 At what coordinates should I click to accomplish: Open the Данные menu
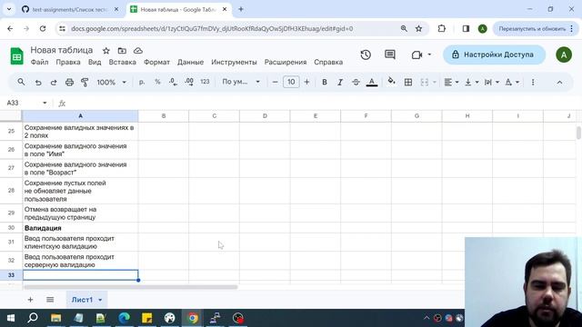click(x=190, y=63)
